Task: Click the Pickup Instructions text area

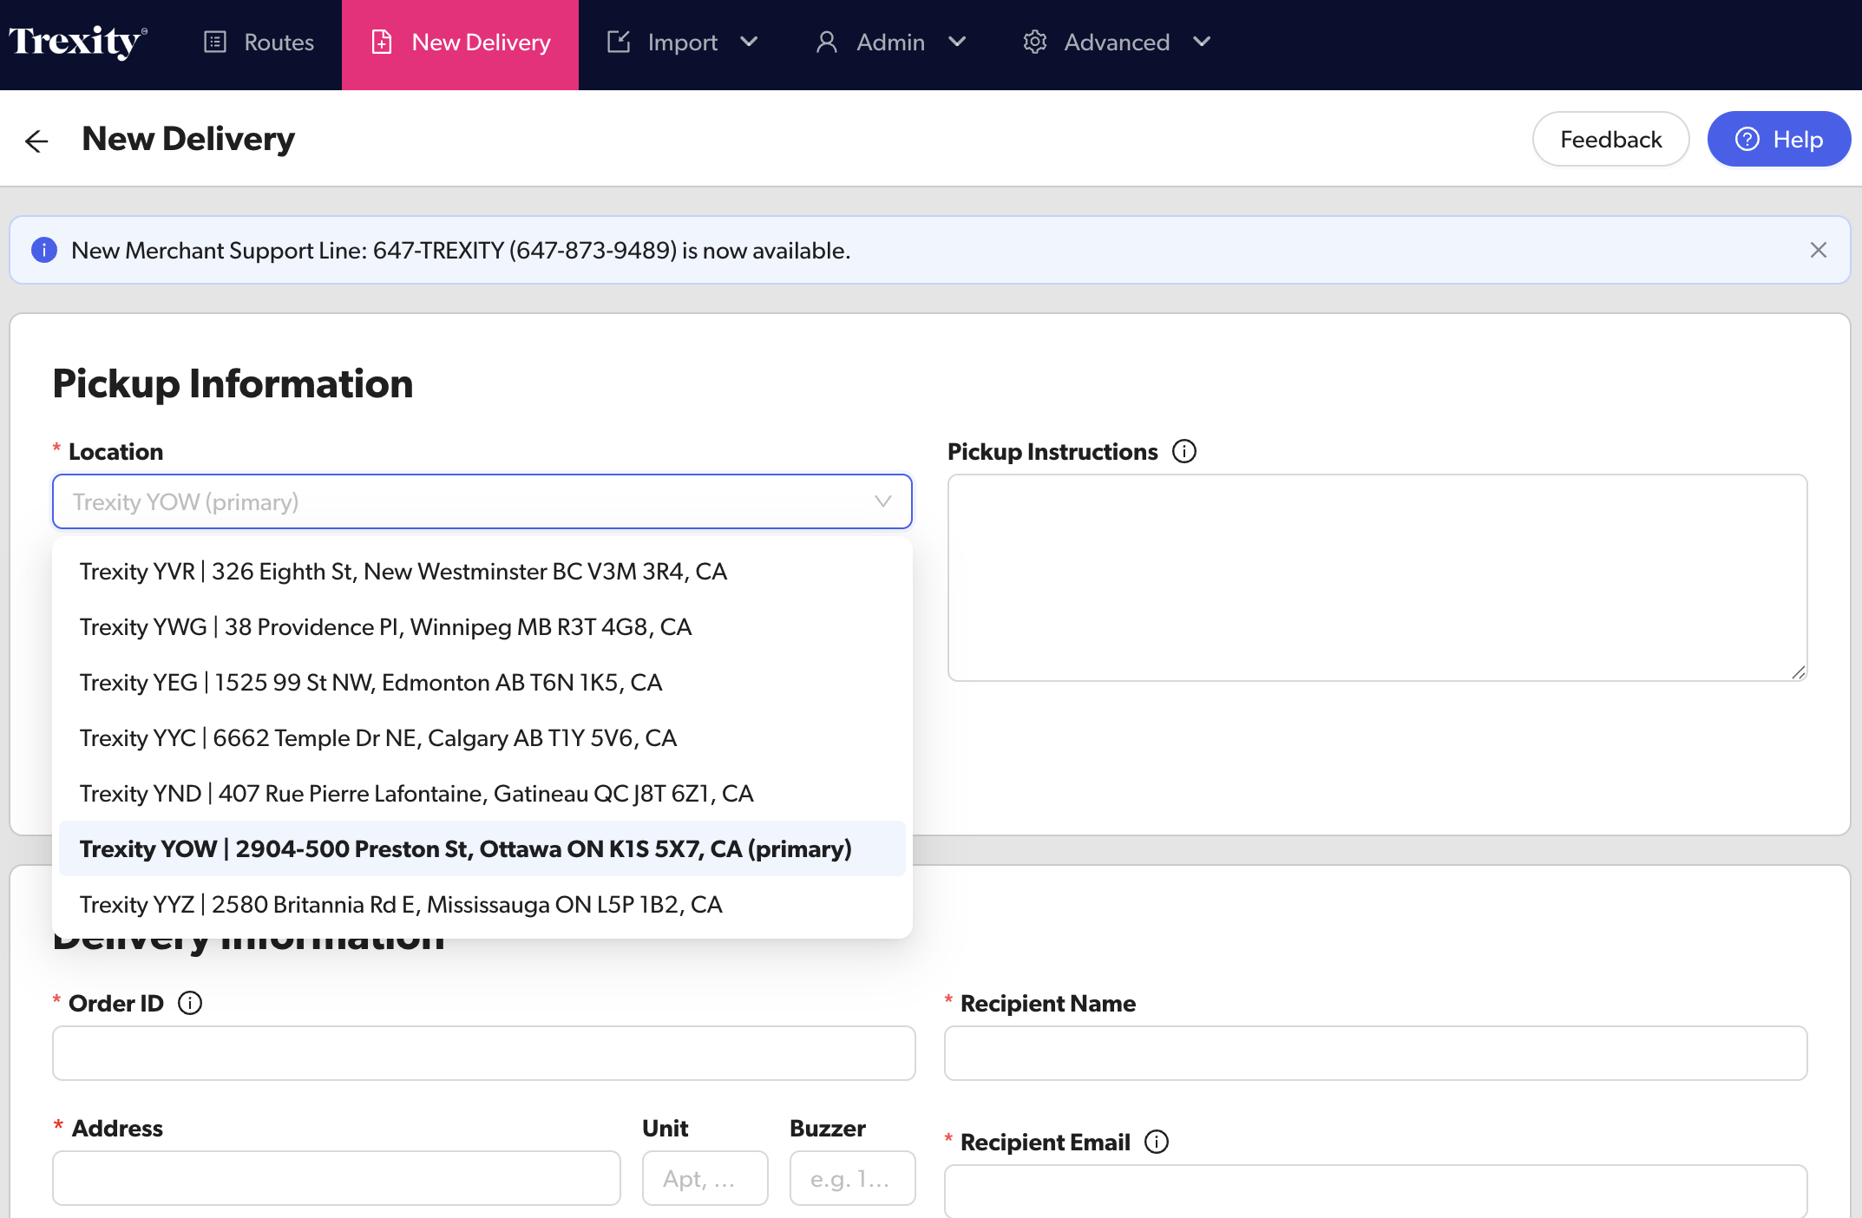Action: pos(1378,578)
